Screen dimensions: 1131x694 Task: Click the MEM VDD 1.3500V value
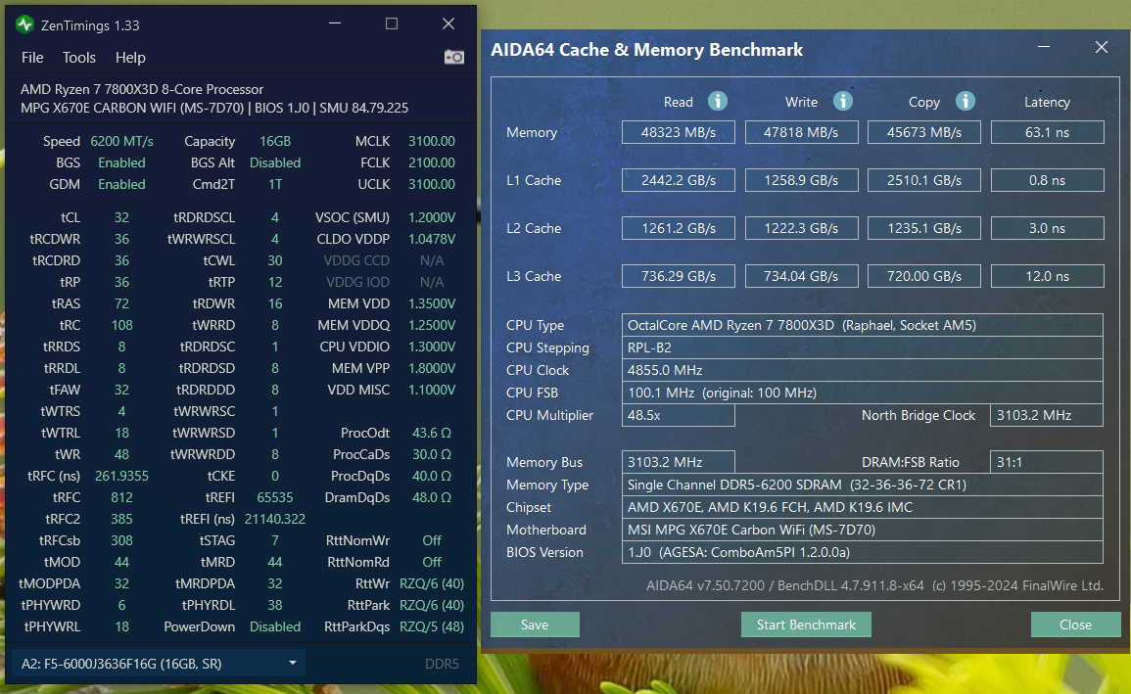[431, 303]
